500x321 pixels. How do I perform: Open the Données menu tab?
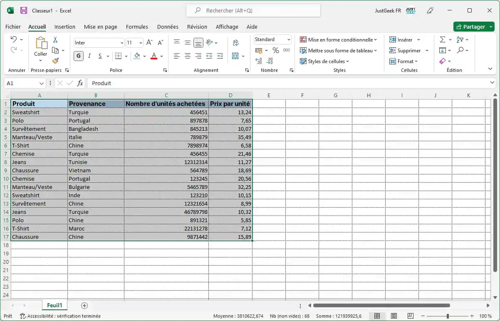[x=168, y=27]
